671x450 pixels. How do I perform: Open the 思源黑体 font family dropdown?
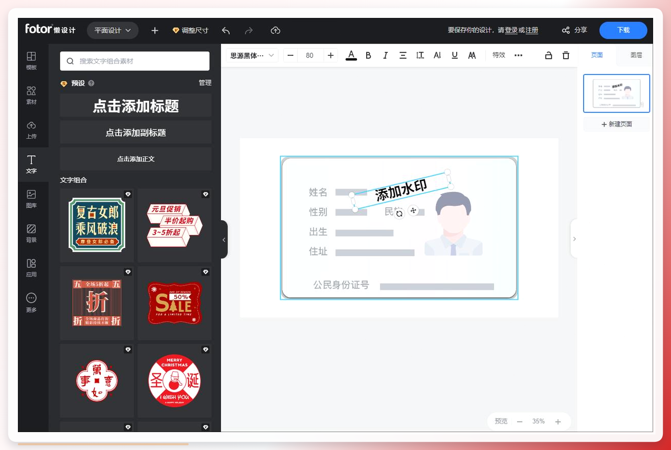[252, 55]
